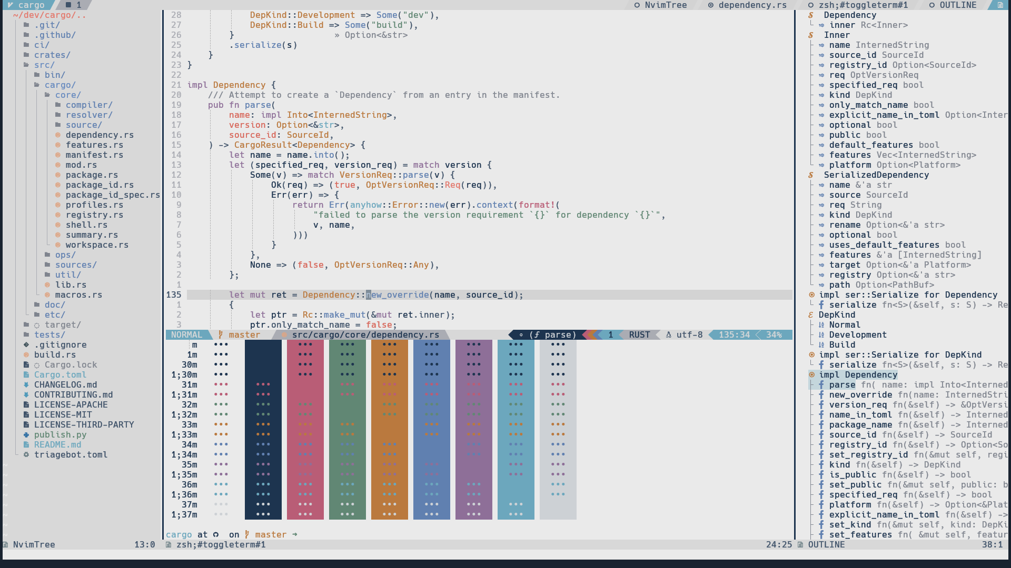Select the RUST language status icon
The image size is (1011, 568).
tap(638, 335)
